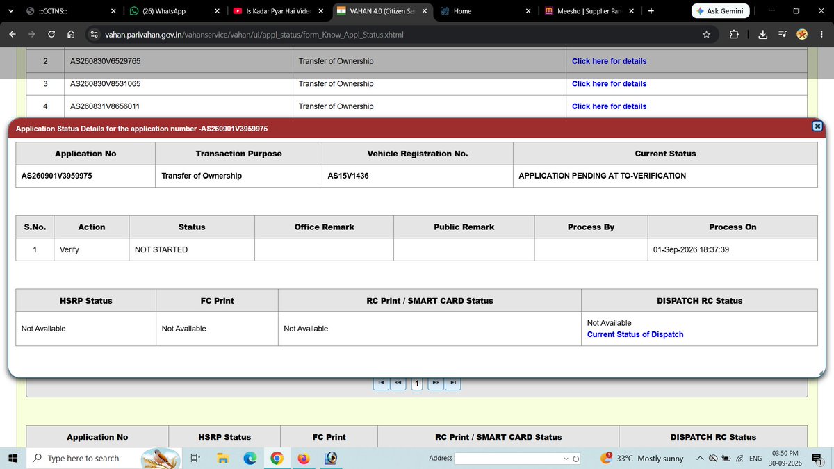The width and height of the screenshot is (834, 469).
Task: Open media controls icon in toolbar
Action: (783, 34)
